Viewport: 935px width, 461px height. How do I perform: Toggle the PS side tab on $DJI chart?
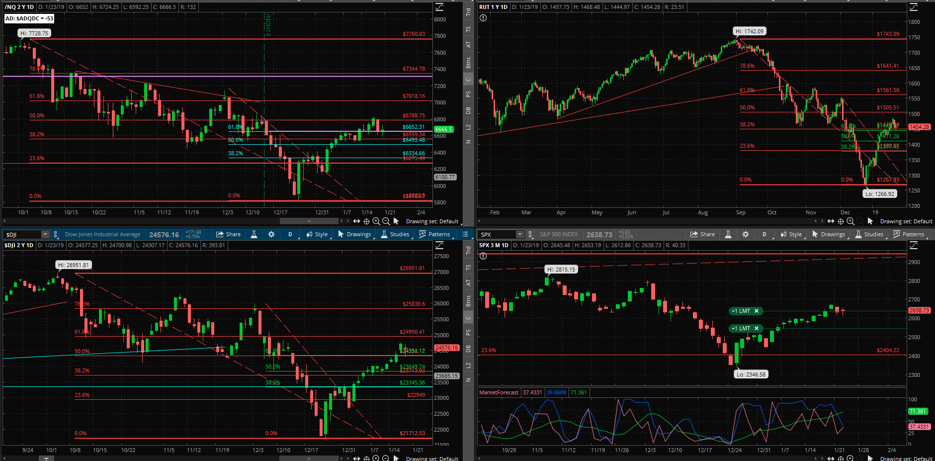coord(468,332)
